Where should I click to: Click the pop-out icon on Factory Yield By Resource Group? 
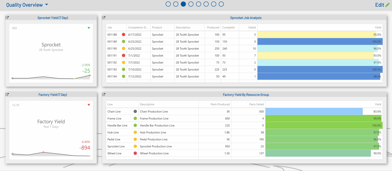(103, 94)
